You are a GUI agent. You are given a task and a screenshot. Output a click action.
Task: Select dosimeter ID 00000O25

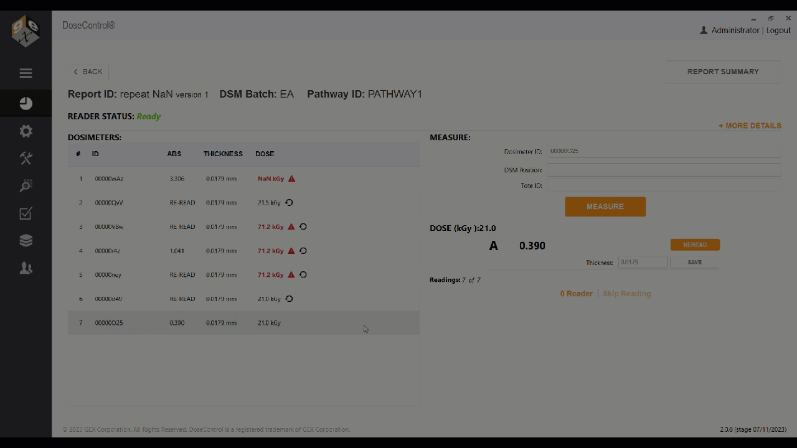[x=109, y=323]
